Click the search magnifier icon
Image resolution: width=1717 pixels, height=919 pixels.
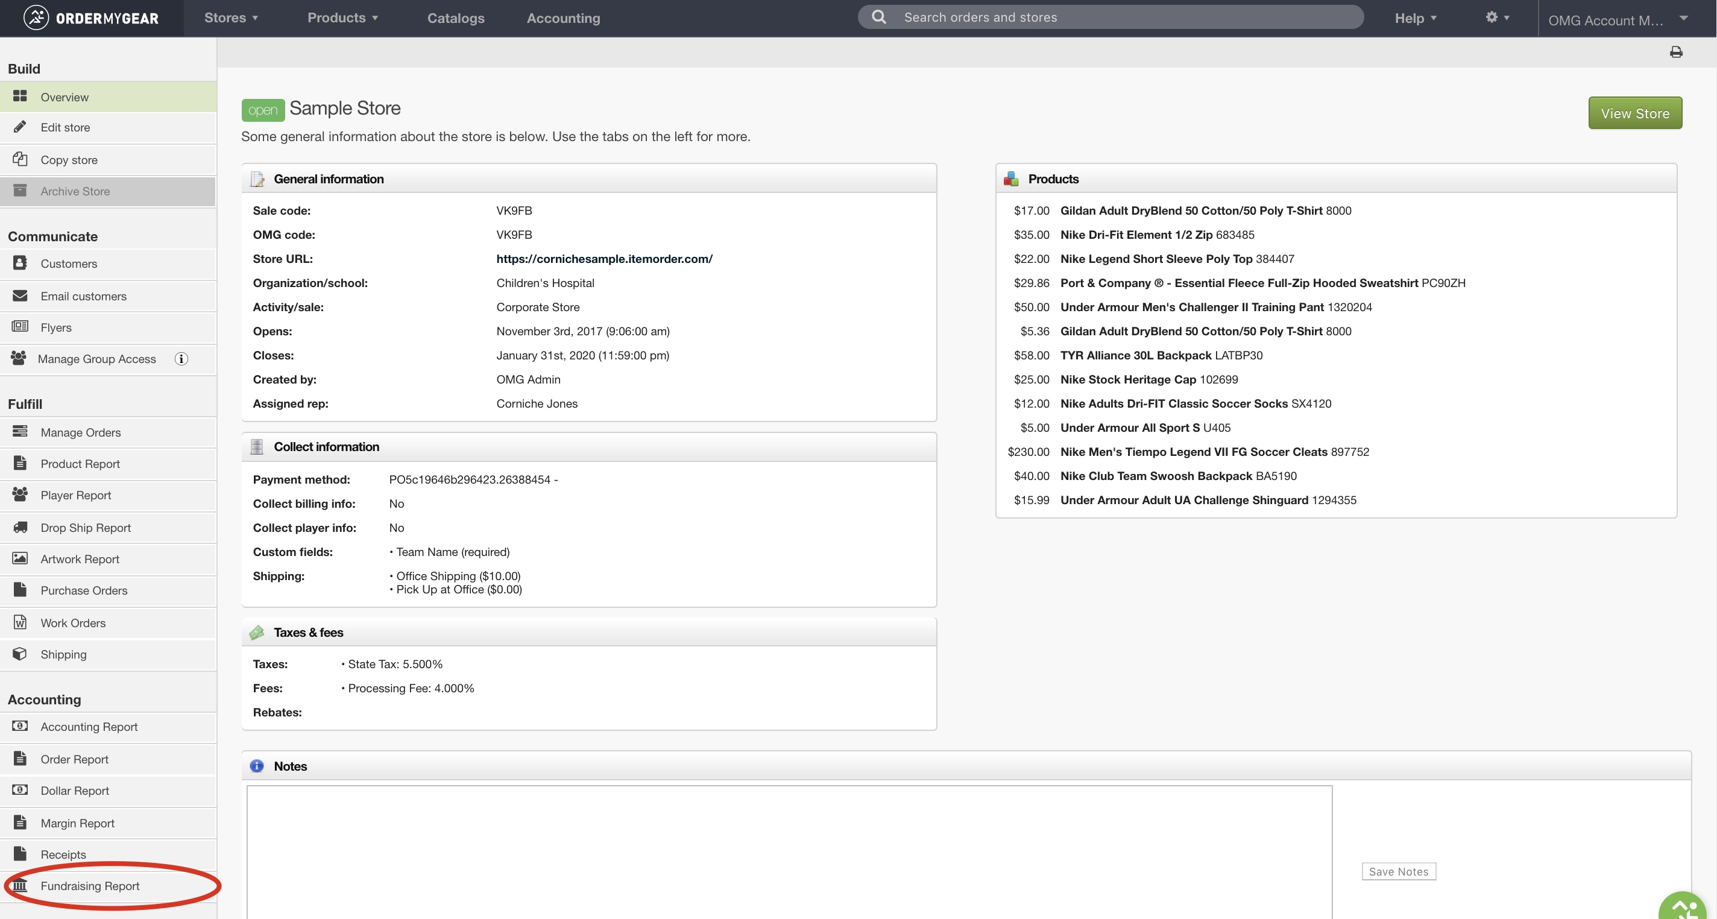[879, 17]
